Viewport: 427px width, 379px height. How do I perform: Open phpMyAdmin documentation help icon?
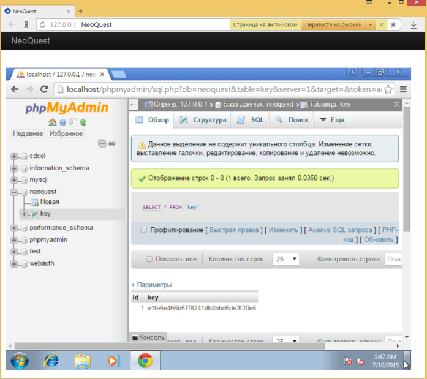pyautogui.click(x=62, y=122)
